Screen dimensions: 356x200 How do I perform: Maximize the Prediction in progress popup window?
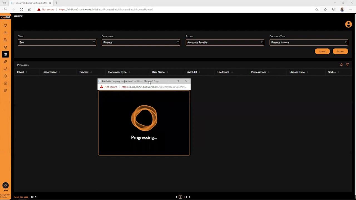point(178,81)
